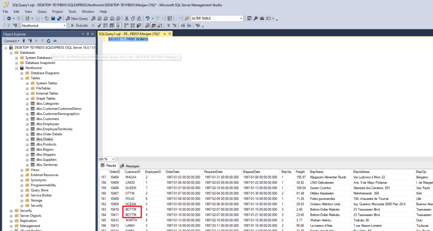Close the SQLQuery1.sql query tab

point(170,34)
